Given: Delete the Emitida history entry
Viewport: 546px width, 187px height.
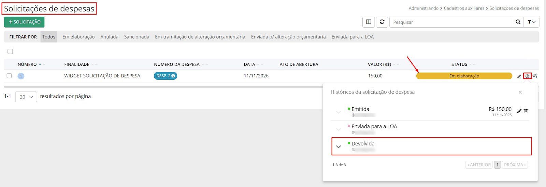Looking at the screenshot, I should point(526,111).
